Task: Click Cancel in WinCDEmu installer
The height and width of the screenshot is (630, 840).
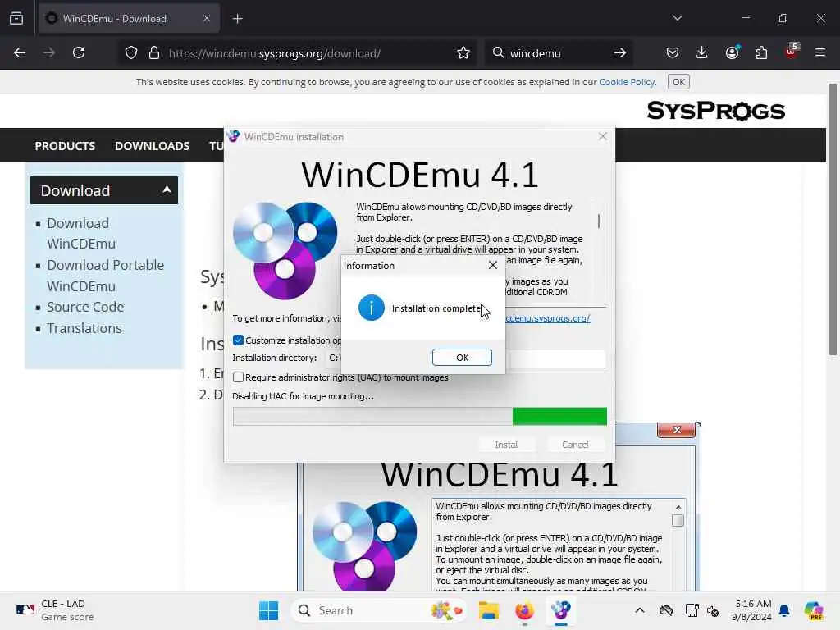Action: coord(575,445)
